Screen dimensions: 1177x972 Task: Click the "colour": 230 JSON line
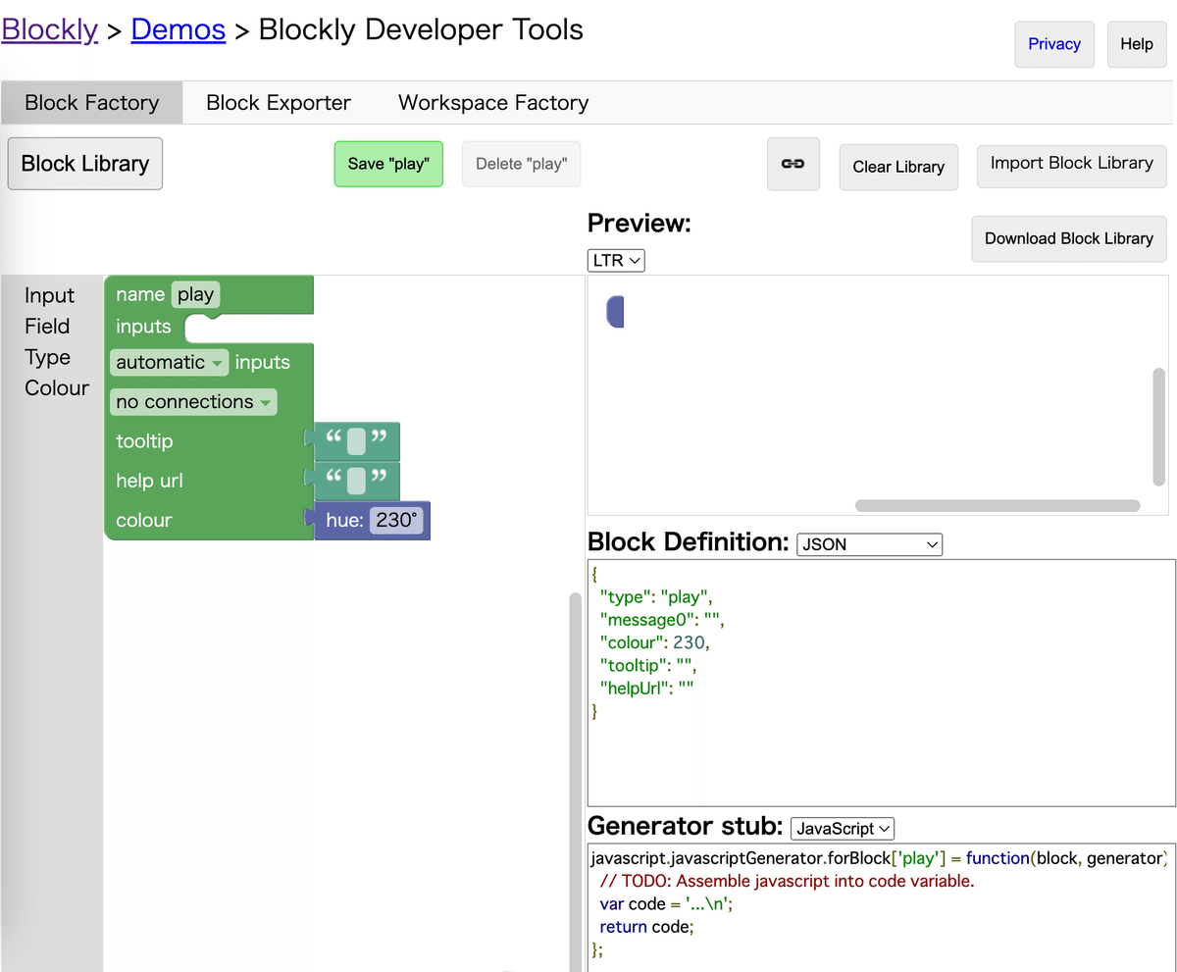[x=653, y=642]
